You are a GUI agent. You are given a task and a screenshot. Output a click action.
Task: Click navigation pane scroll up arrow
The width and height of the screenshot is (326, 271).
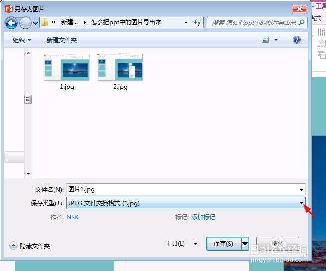(x=28, y=53)
